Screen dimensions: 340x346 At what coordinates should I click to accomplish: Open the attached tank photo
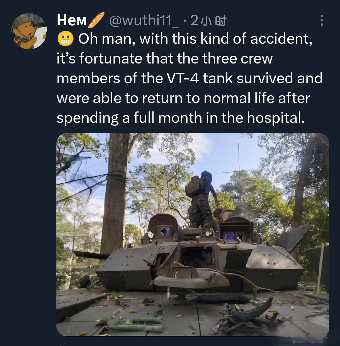[x=192, y=234]
